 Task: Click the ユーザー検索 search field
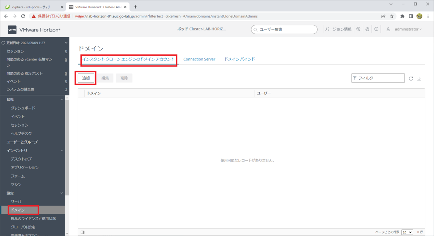pyautogui.click(x=284, y=29)
